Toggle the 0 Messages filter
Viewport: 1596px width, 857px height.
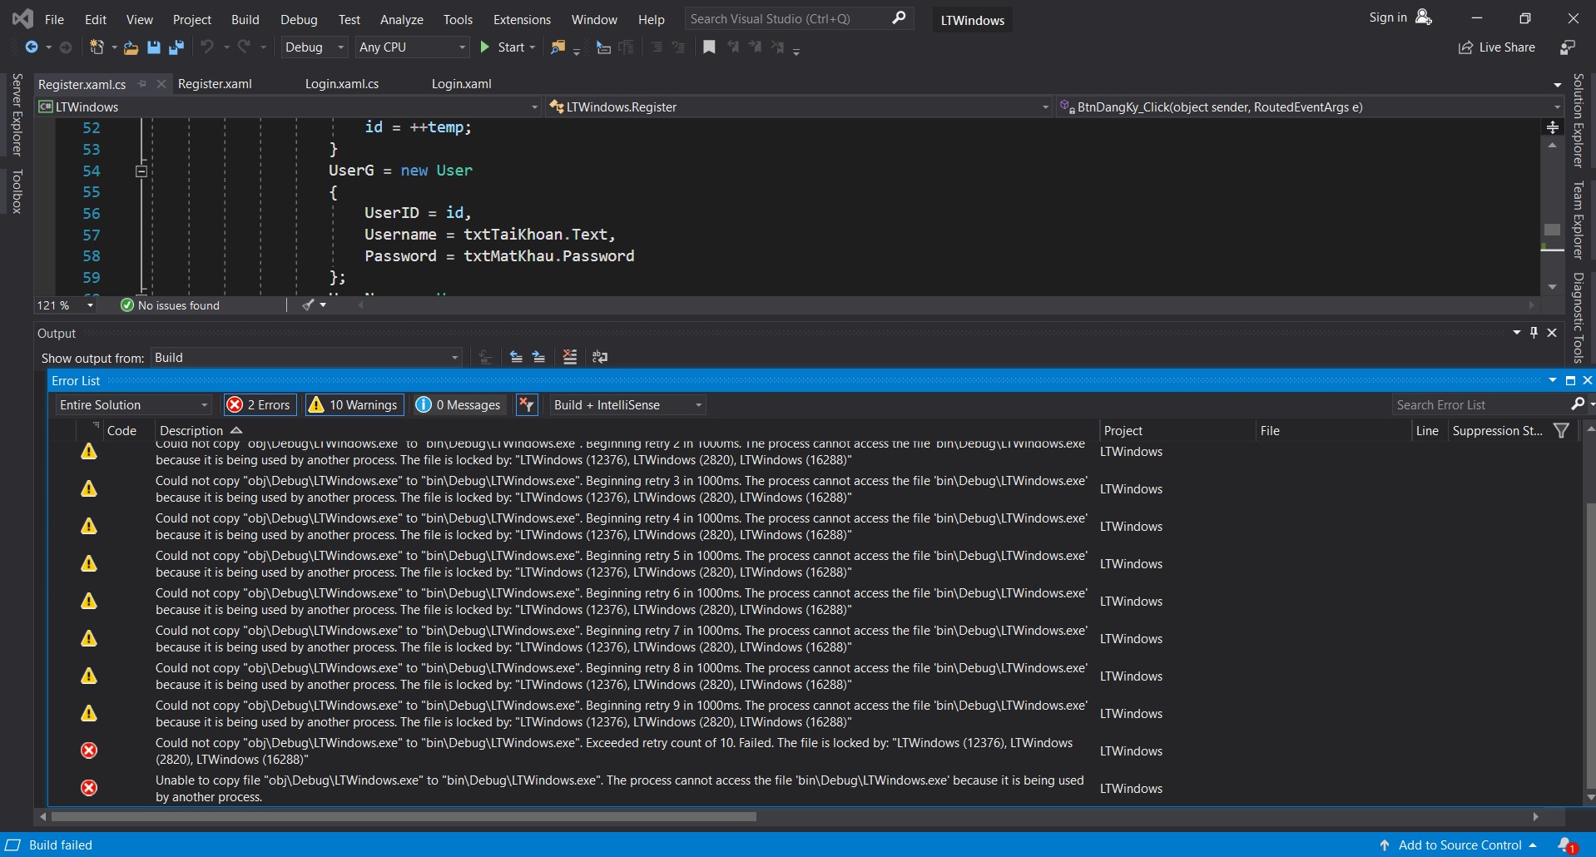pos(458,404)
